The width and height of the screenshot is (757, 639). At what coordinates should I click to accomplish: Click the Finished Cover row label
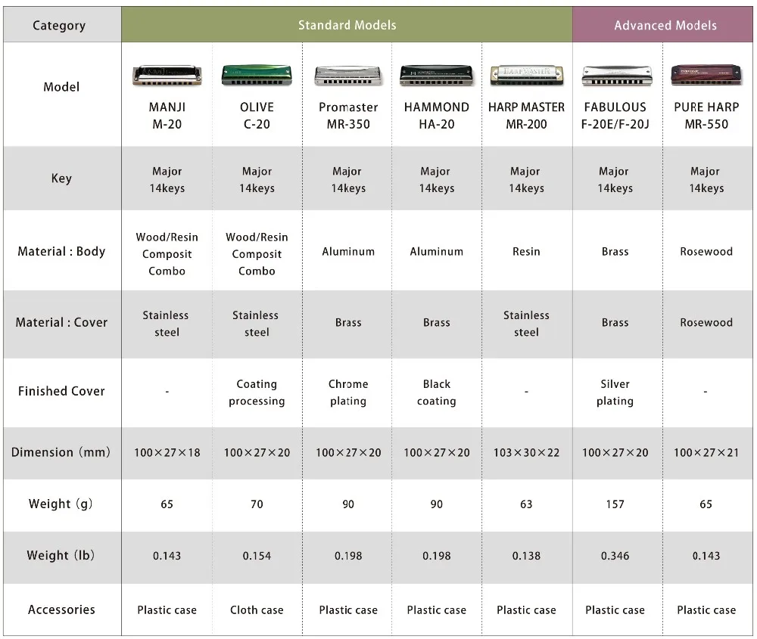click(x=61, y=391)
